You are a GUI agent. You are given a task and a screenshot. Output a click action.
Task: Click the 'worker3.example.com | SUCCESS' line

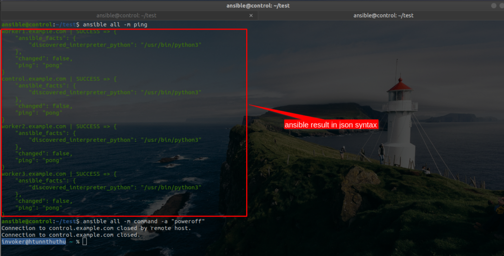(59, 174)
